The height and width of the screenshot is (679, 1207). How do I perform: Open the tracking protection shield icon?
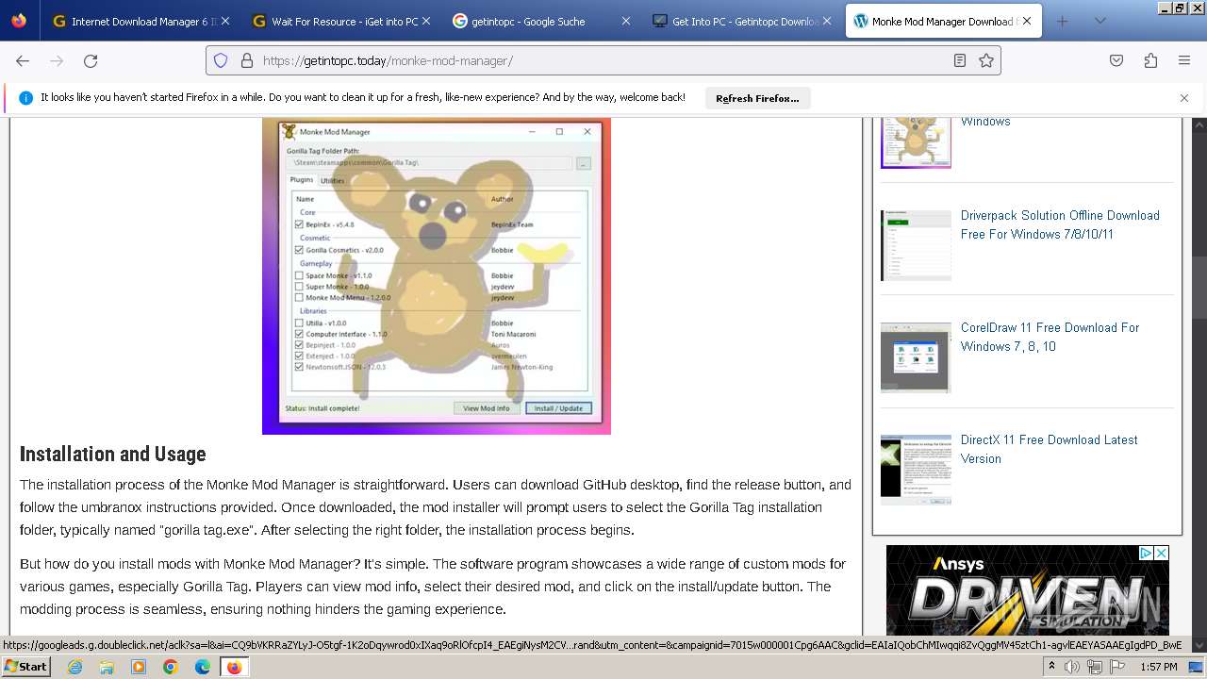click(221, 60)
